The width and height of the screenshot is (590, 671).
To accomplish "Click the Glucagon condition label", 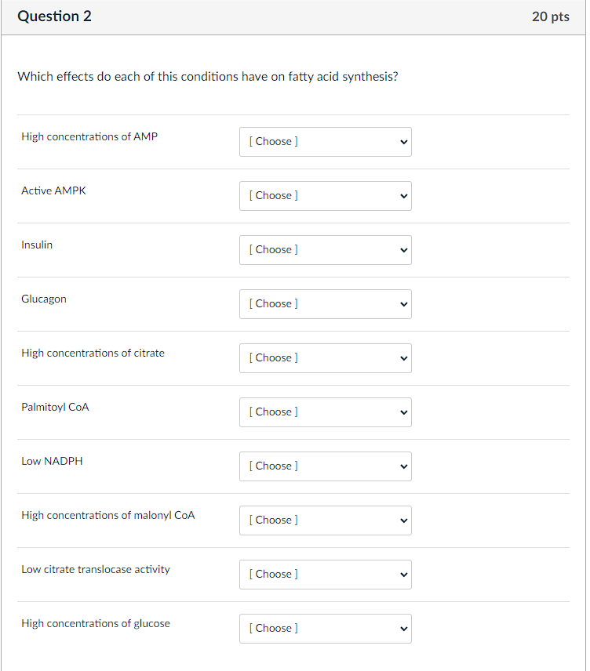I will click(x=44, y=299).
